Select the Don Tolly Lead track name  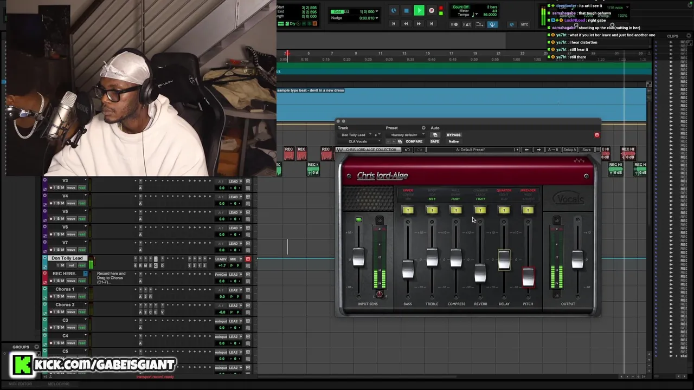point(67,258)
